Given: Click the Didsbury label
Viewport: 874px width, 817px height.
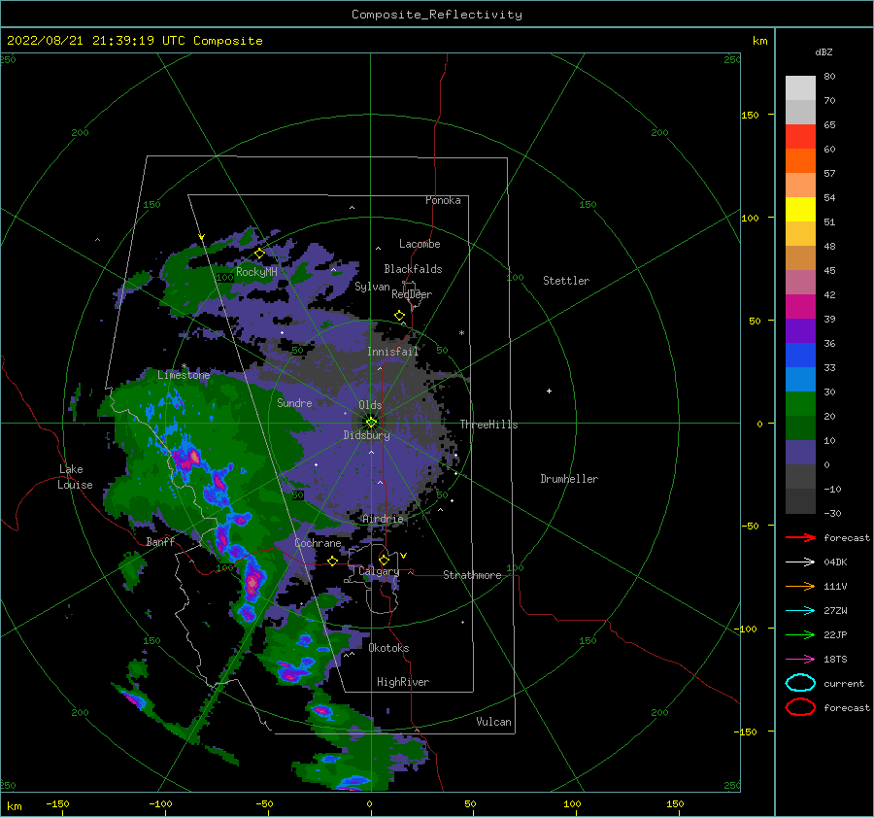Looking at the screenshot, I should pos(367,435).
